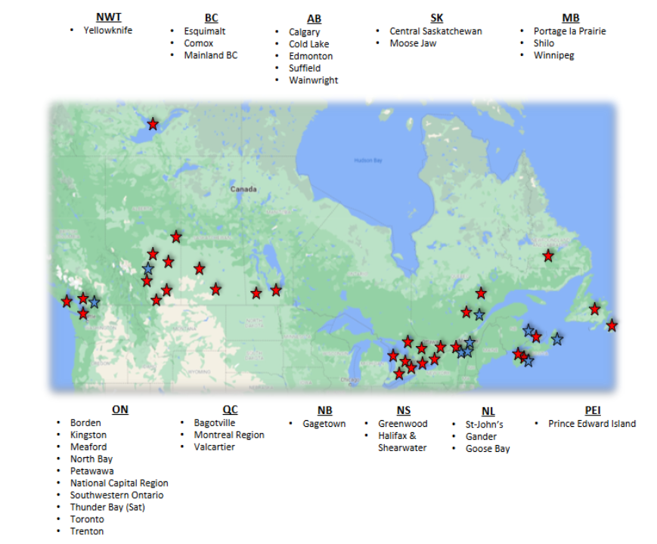This screenshot has height=544, width=657.
Task: Click Thunder Bay (Sat) in the ON list
Action: (x=107, y=507)
